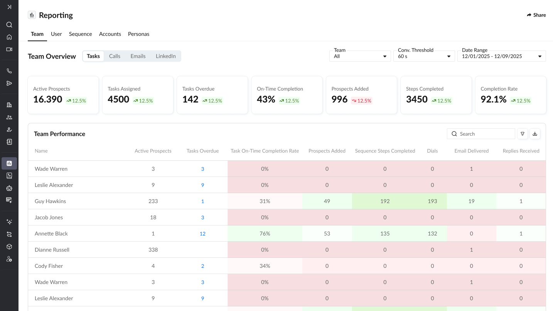This screenshot has width=553, height=311.
Task: Switch to the Personas tab
Action: [x=138, y=34]
